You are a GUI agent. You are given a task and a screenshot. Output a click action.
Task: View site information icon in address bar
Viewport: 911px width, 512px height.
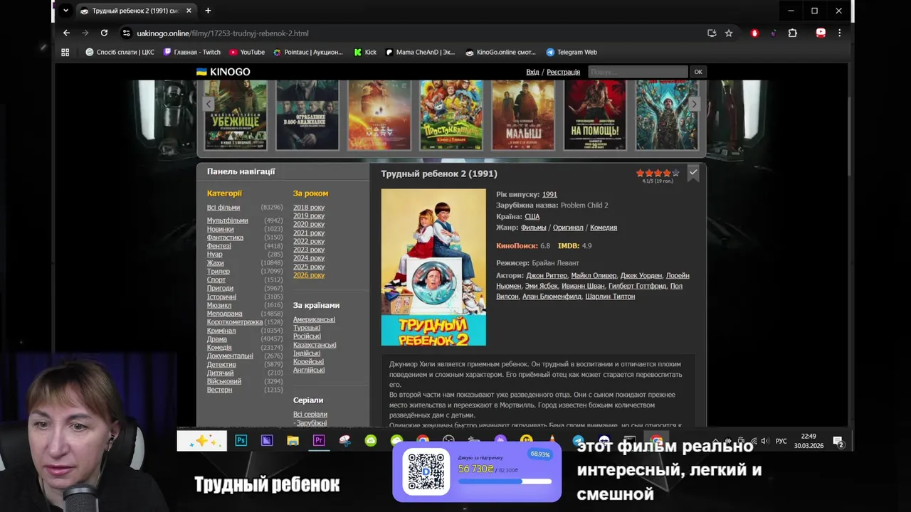(x=127, y=33)
